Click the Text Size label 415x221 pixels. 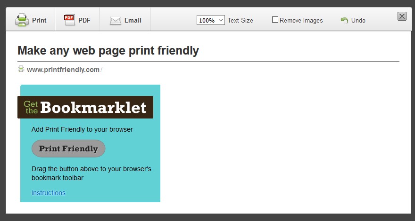241,20
